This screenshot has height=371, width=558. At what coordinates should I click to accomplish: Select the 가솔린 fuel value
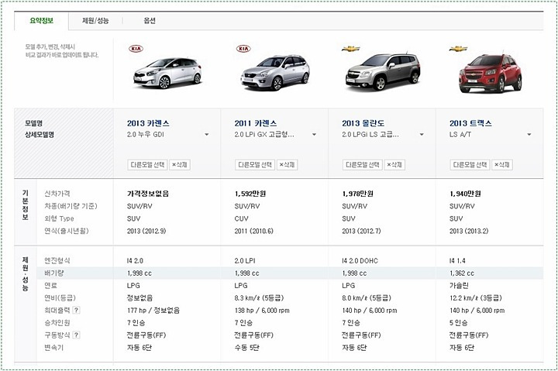tap(459, 285)
